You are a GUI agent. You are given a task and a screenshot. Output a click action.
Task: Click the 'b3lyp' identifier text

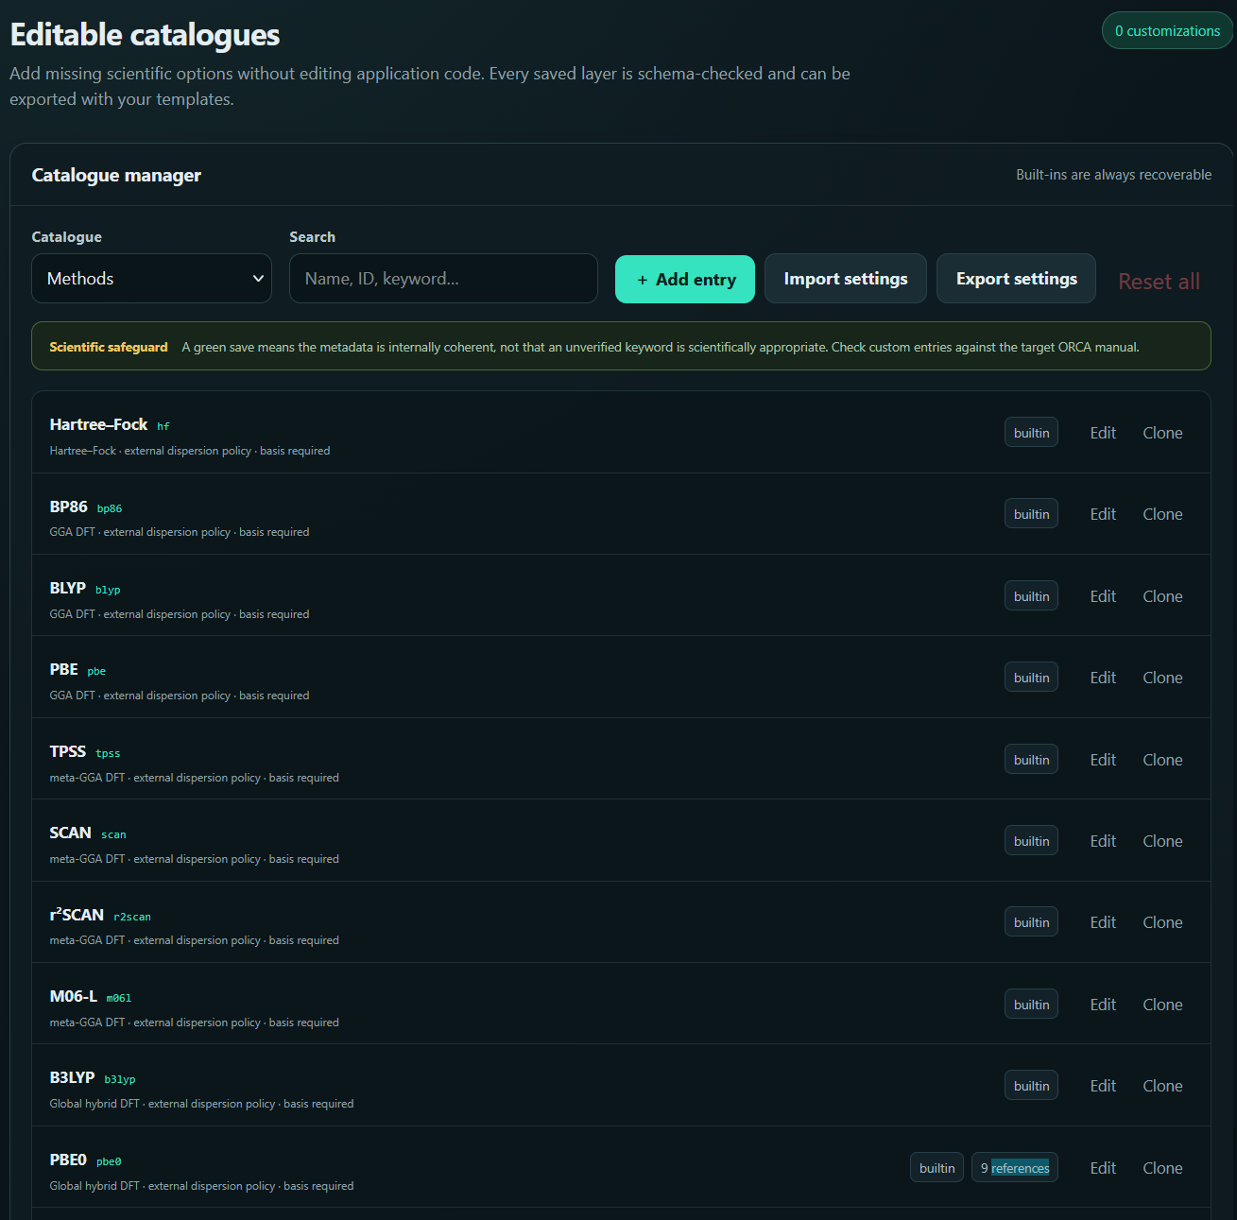point(120,1079)
